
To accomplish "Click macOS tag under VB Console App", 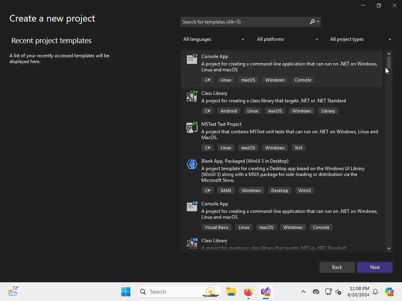I will 266,227.
